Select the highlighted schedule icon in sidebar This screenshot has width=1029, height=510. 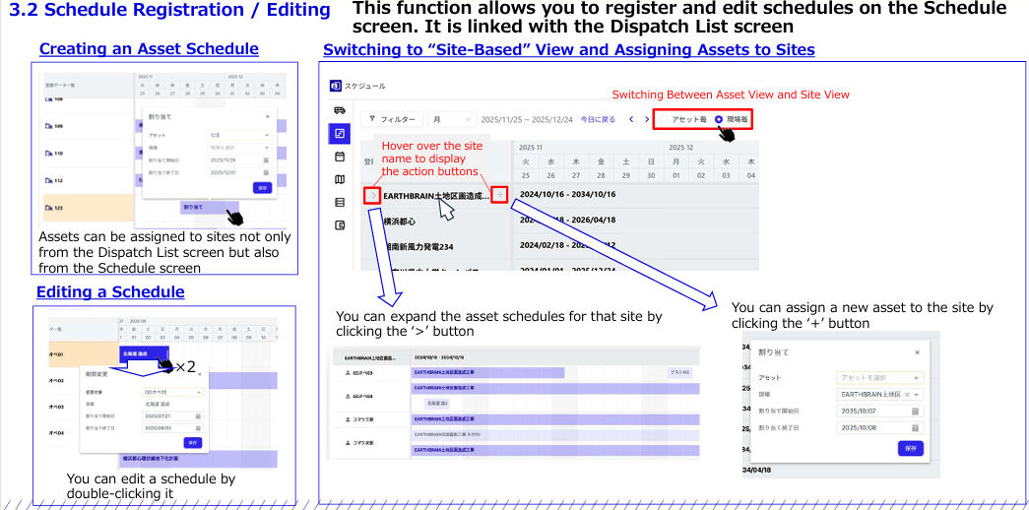point(340,134)
